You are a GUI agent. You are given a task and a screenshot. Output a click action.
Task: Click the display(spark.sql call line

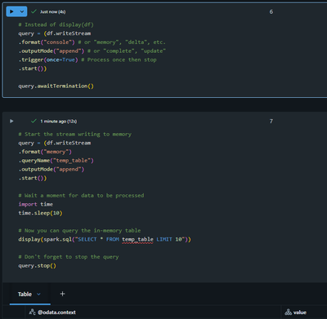coord(105,239)
